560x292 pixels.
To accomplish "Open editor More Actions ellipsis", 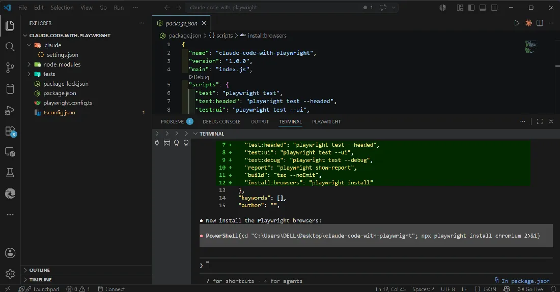I will 551,23.
